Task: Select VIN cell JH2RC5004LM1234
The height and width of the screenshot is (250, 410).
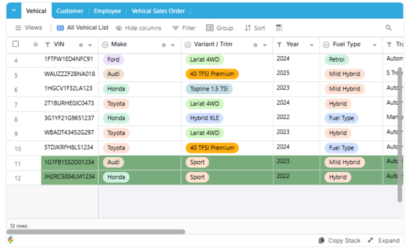Action: 70,178
